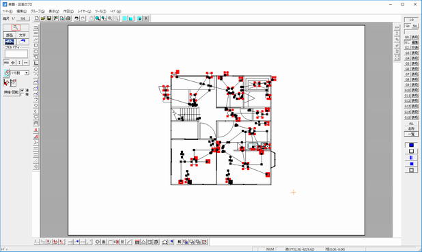422x252 pixels.
Task: Toggle the 連続 checkbox
Action: [x=23, y=90]
